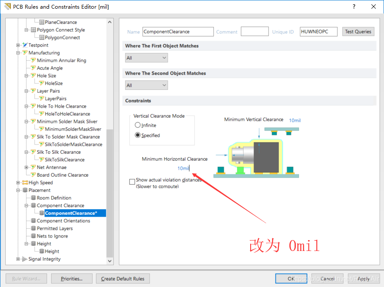Click the Apply button

pos(364,279)
